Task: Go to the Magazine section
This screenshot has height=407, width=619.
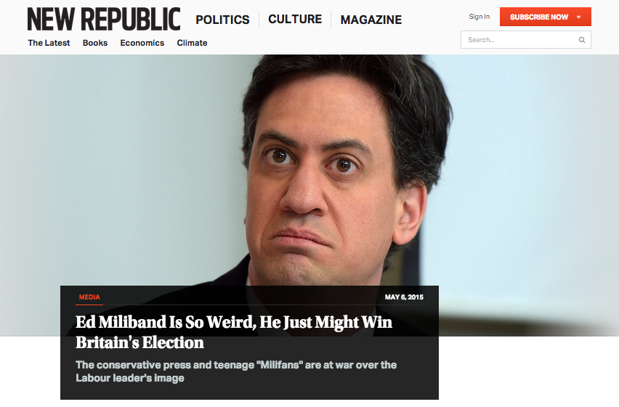Action: (x=371, y=20)
